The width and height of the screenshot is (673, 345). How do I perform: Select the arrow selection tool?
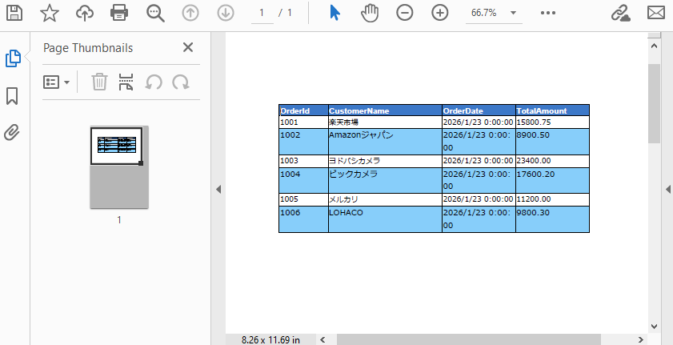click(335, 13)
